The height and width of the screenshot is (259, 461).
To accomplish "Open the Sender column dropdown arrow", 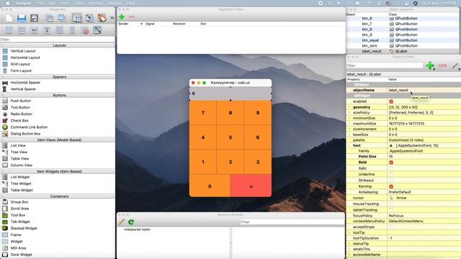I will tap(141, 24).
